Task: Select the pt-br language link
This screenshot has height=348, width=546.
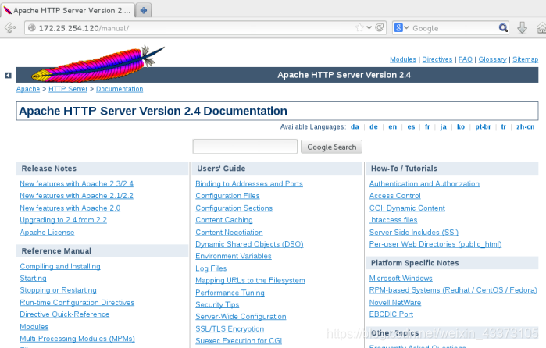Action: (x=483, y=126)
